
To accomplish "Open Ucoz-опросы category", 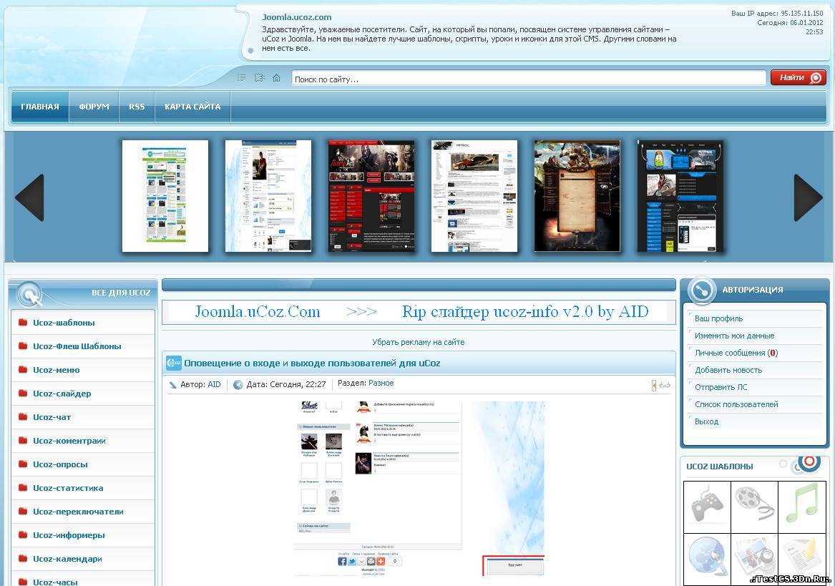I will (x=60, y=464).
